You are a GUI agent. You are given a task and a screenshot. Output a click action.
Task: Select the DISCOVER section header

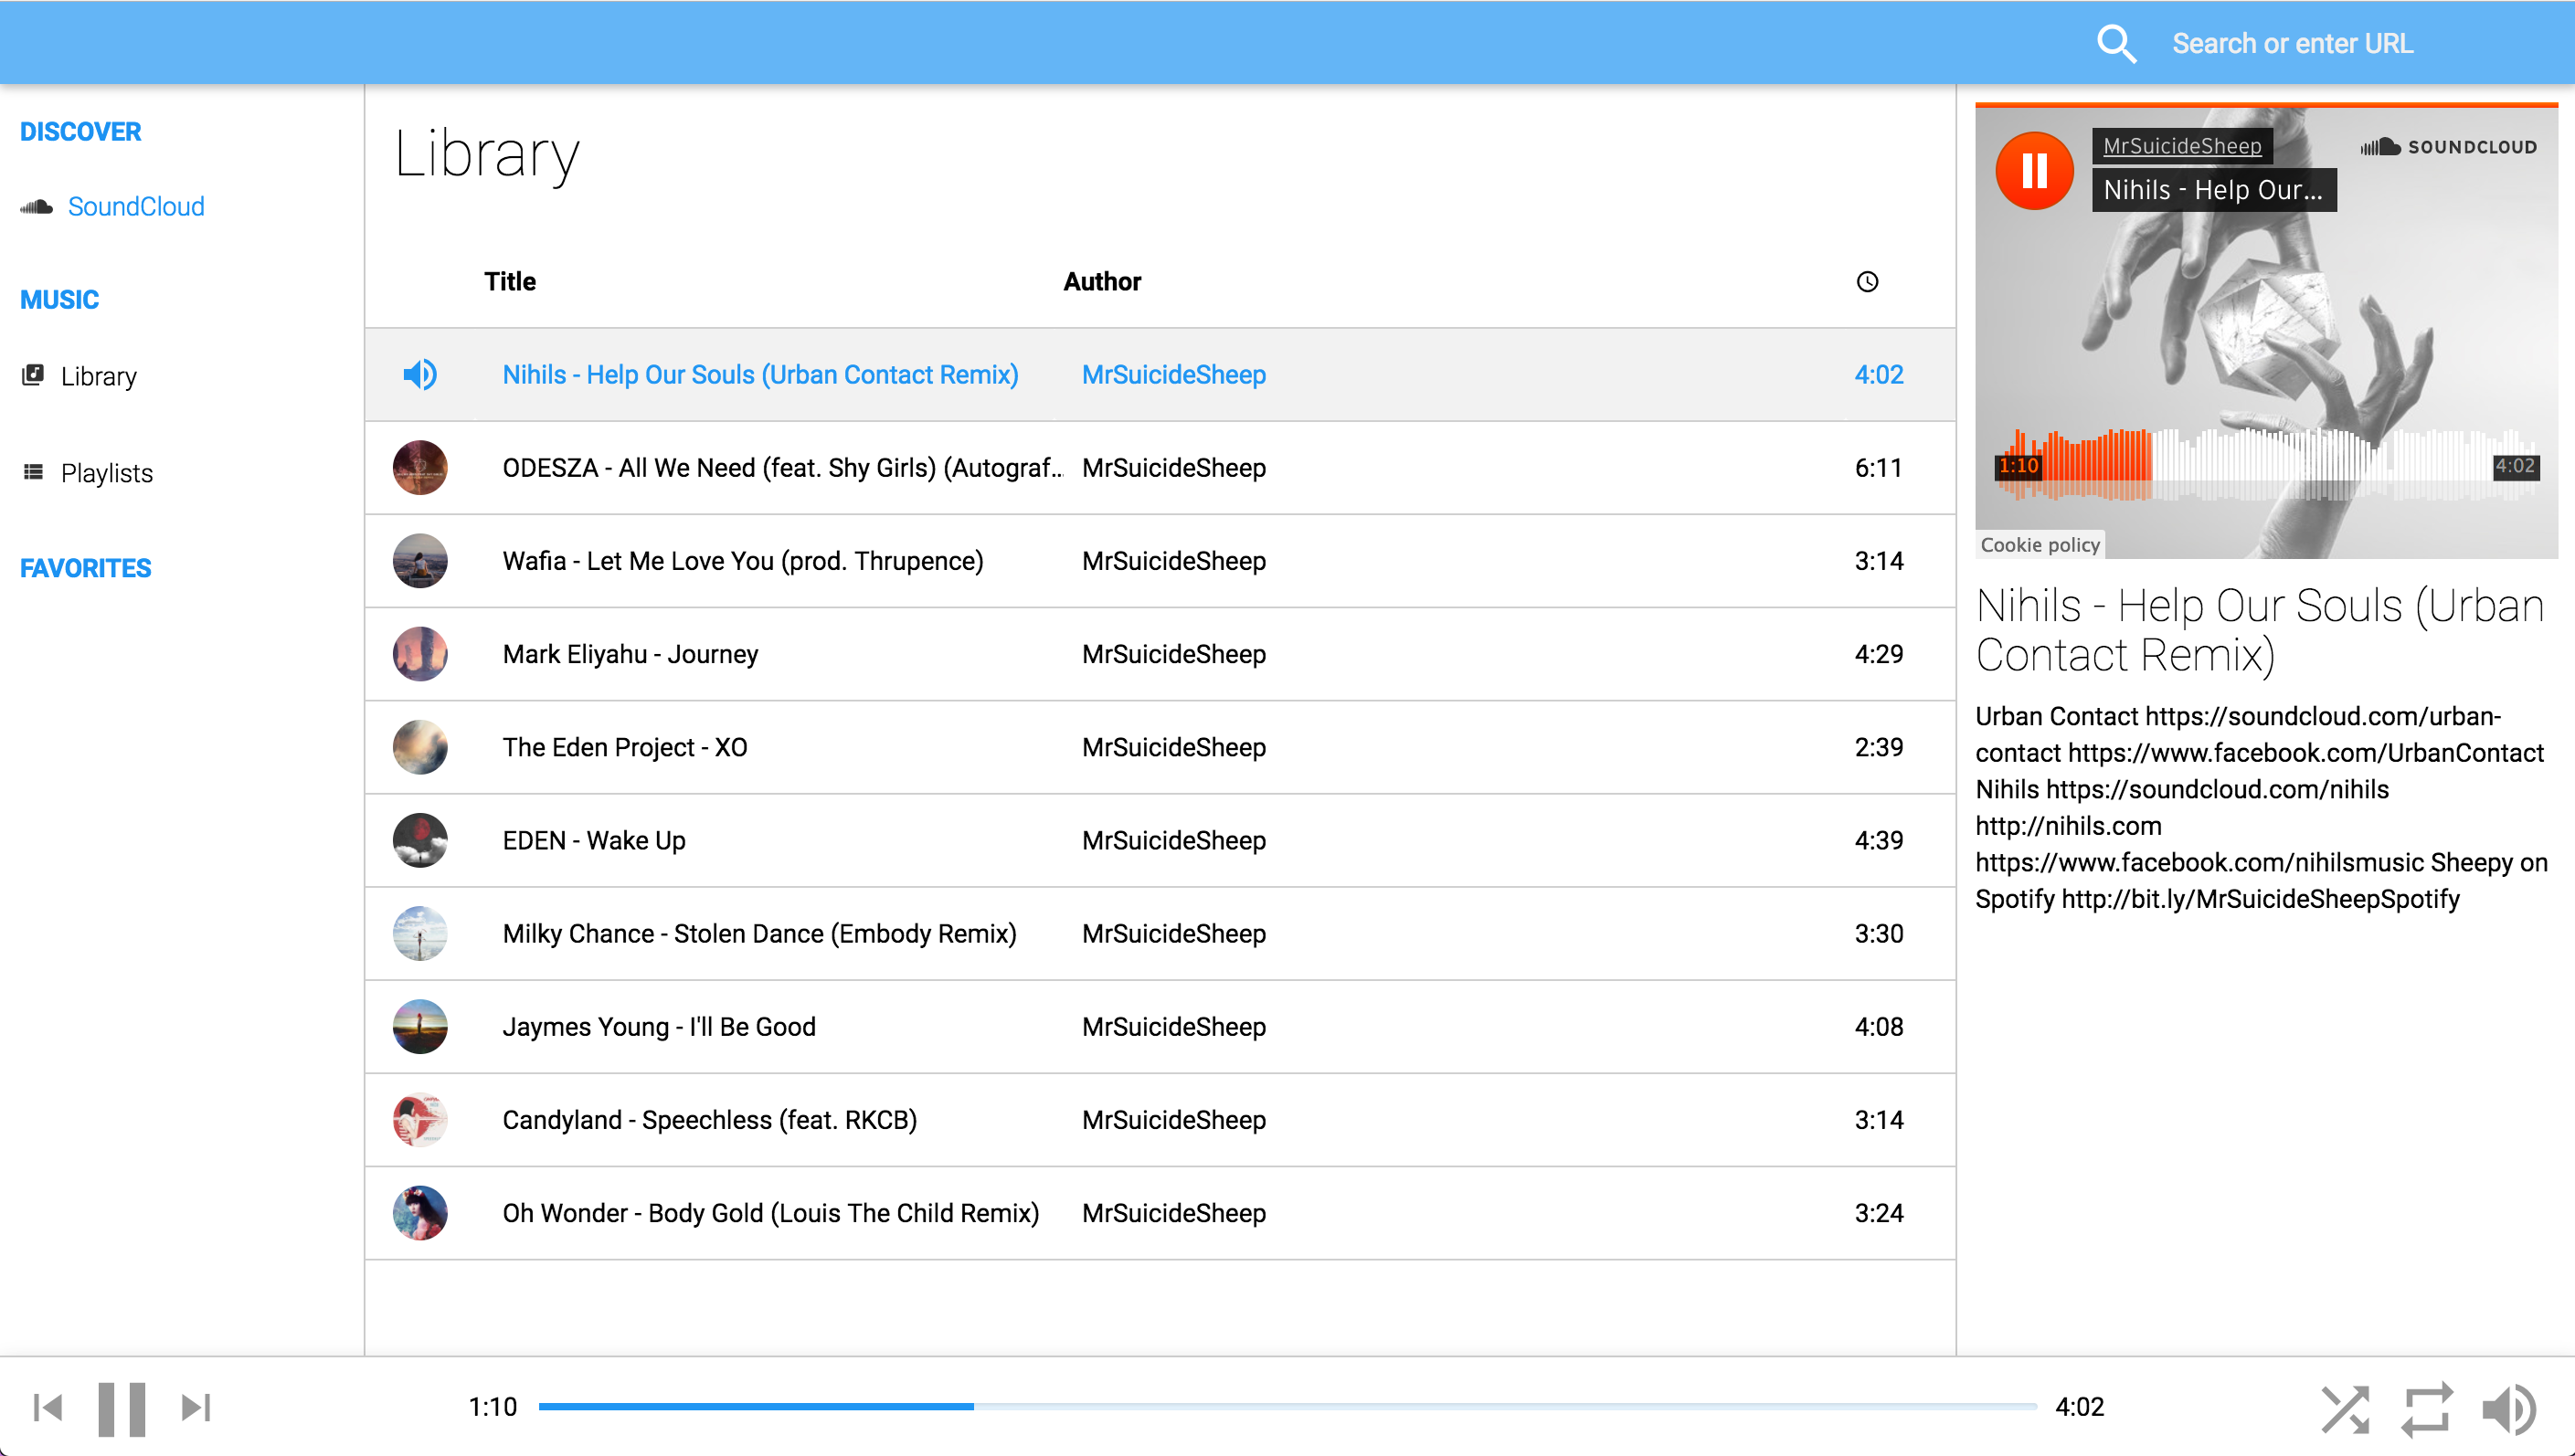(81, 131)
